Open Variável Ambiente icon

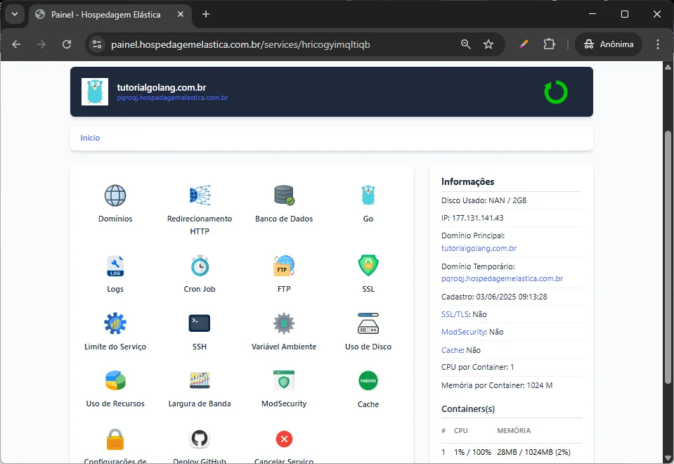point(284,323)
